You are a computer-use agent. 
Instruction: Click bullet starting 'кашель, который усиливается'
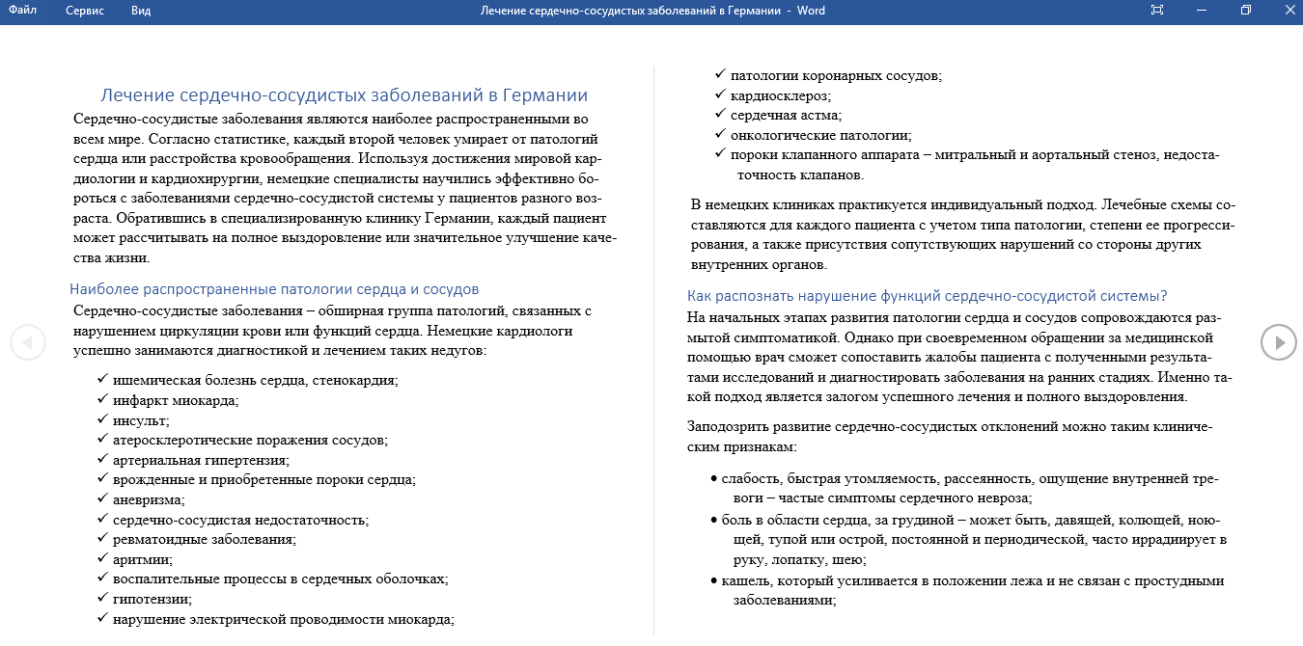(972, 590)
